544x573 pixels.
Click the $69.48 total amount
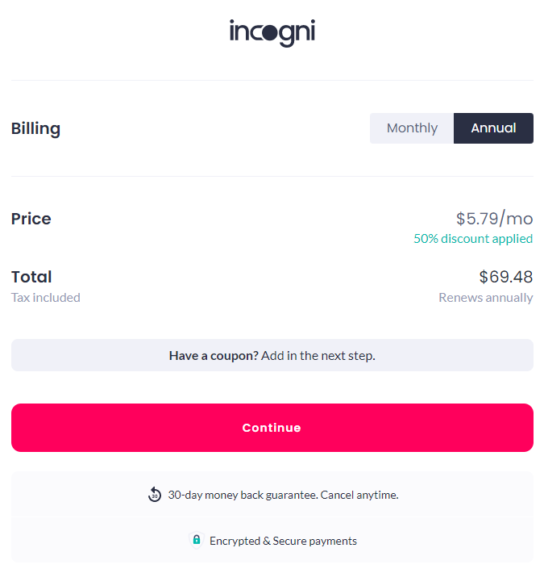pos(505,277)
